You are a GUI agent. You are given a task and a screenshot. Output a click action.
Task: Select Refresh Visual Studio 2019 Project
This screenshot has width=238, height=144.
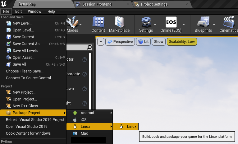pos(33,120)
